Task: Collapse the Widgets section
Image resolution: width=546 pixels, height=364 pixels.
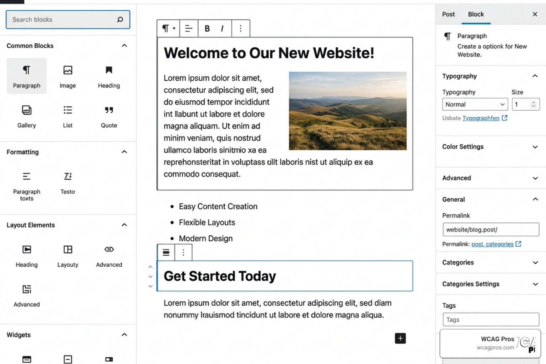Action: tap(124, 334)
